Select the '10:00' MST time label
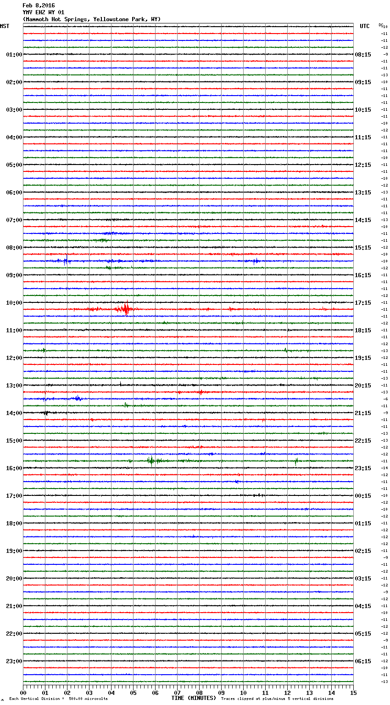Viewport: 390px width, 705px height. pos(14,303)
